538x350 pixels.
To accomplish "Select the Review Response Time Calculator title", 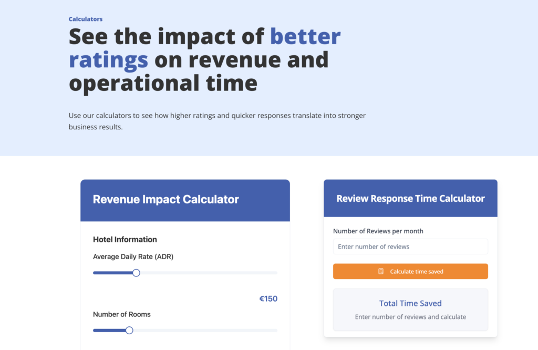I will coord(410,199).
